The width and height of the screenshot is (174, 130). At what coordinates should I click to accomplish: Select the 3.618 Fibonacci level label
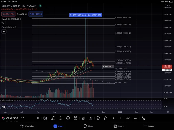[x=123, y=33]
